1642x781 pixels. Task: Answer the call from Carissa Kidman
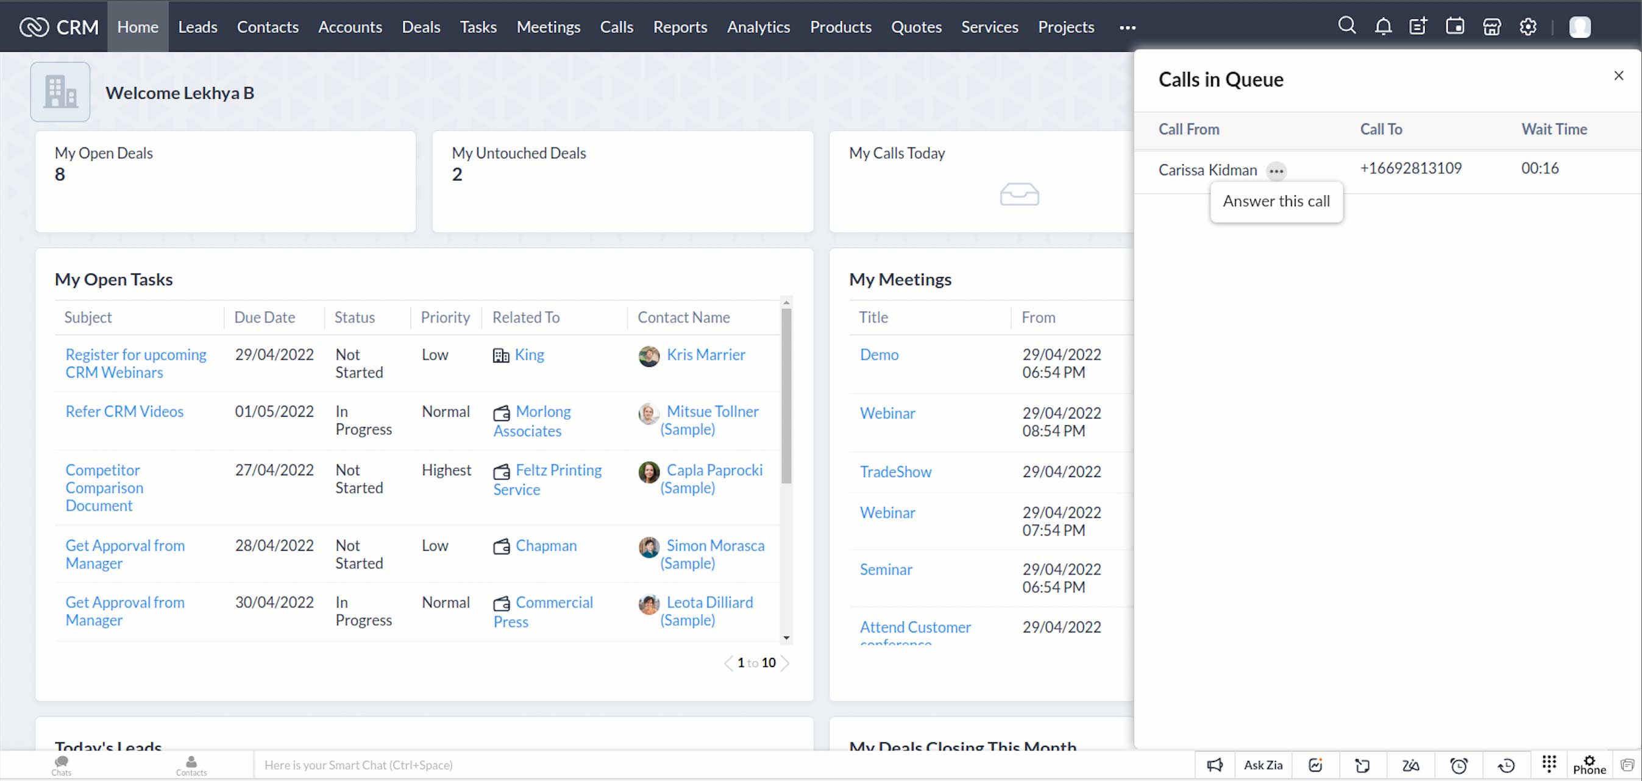tap(1276, 201)
